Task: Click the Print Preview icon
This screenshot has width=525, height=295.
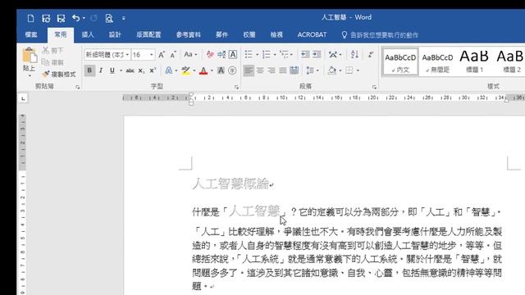Action: [x=109, y=18]
